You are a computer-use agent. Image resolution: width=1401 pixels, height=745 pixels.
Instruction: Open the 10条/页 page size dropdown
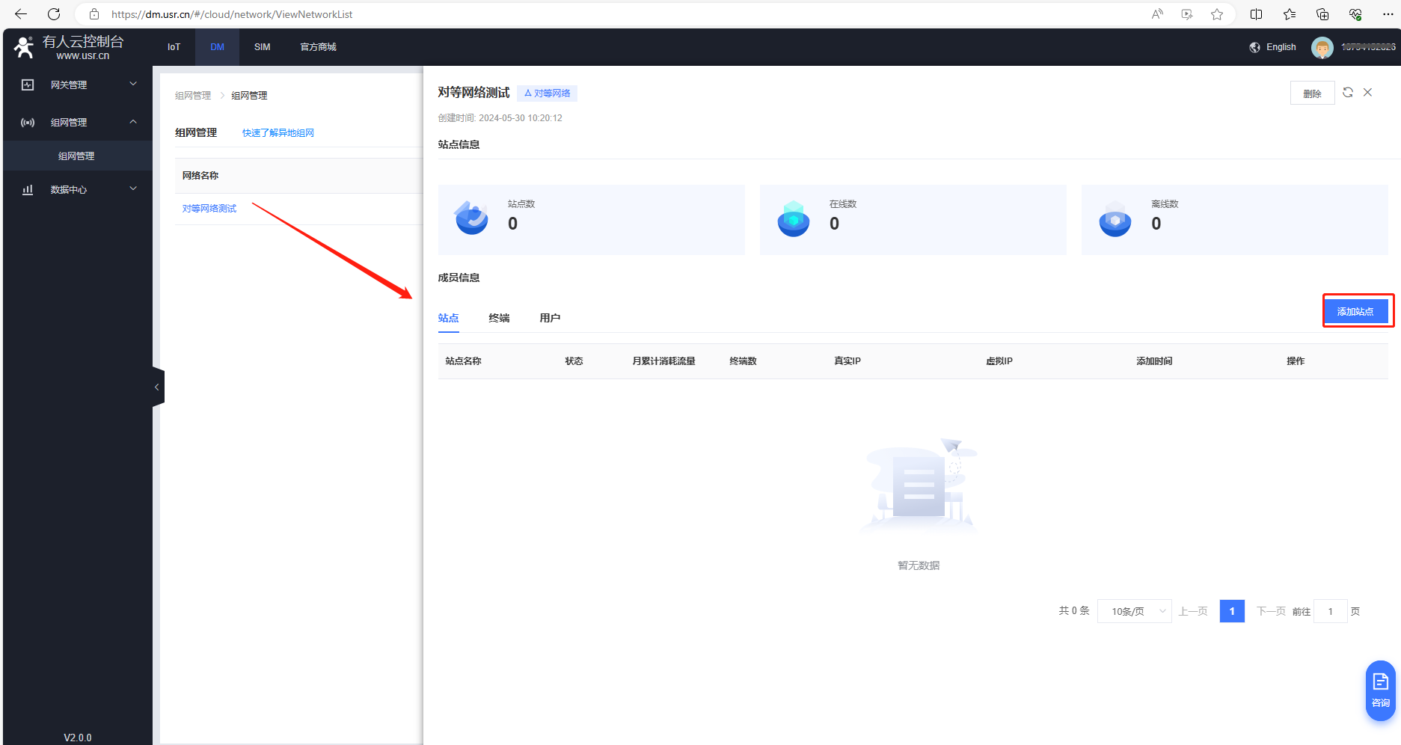tap(1134, 611)
